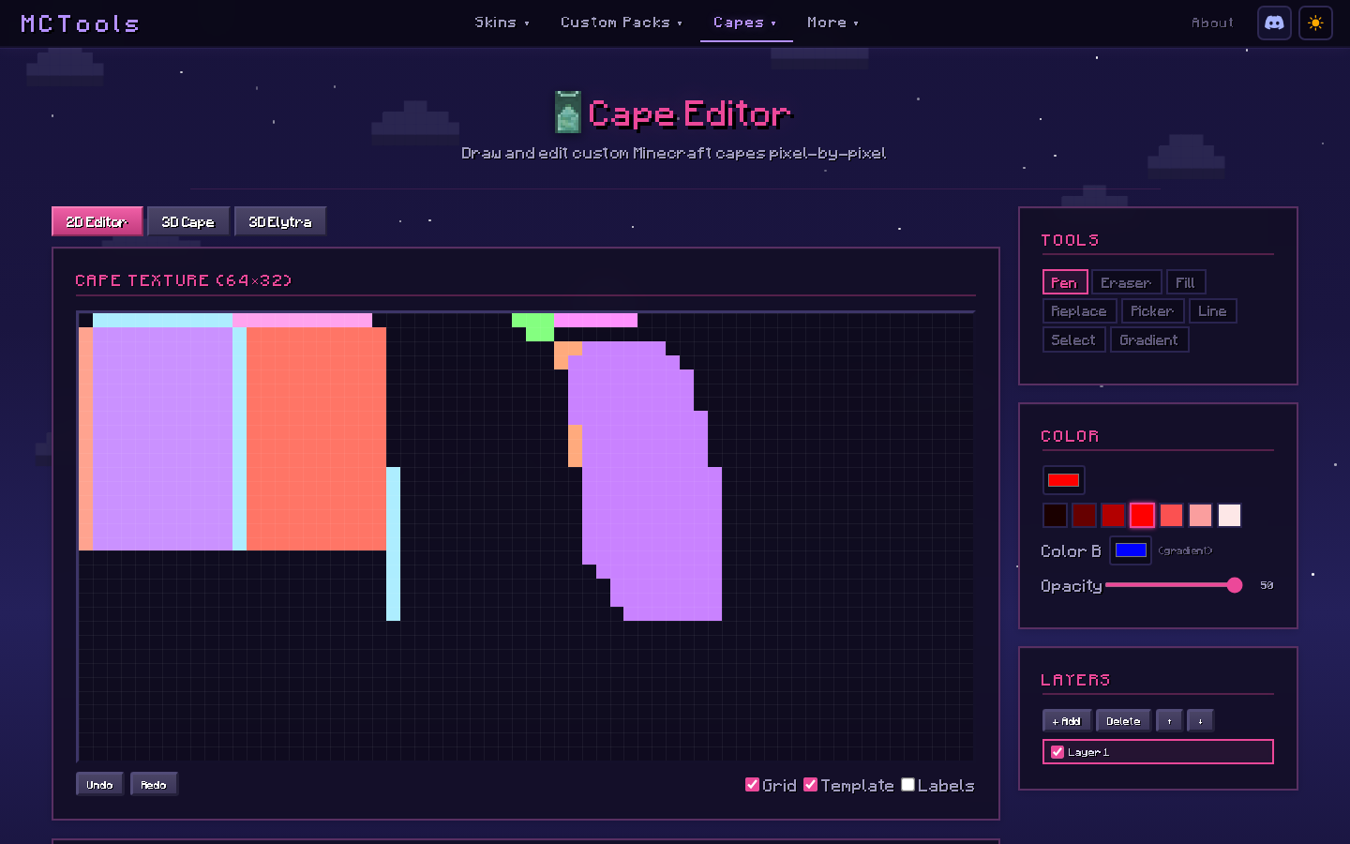
Task: Toggle Layer 1 visibility checkbox
Action: click(1057, 752)
